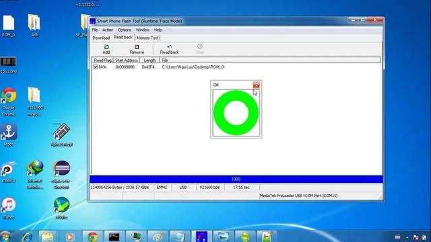Image resolution: width=431 pixels, height=242 pixels.
Task: Open the folder icon below Adb
Action: [x=34, y=102]
